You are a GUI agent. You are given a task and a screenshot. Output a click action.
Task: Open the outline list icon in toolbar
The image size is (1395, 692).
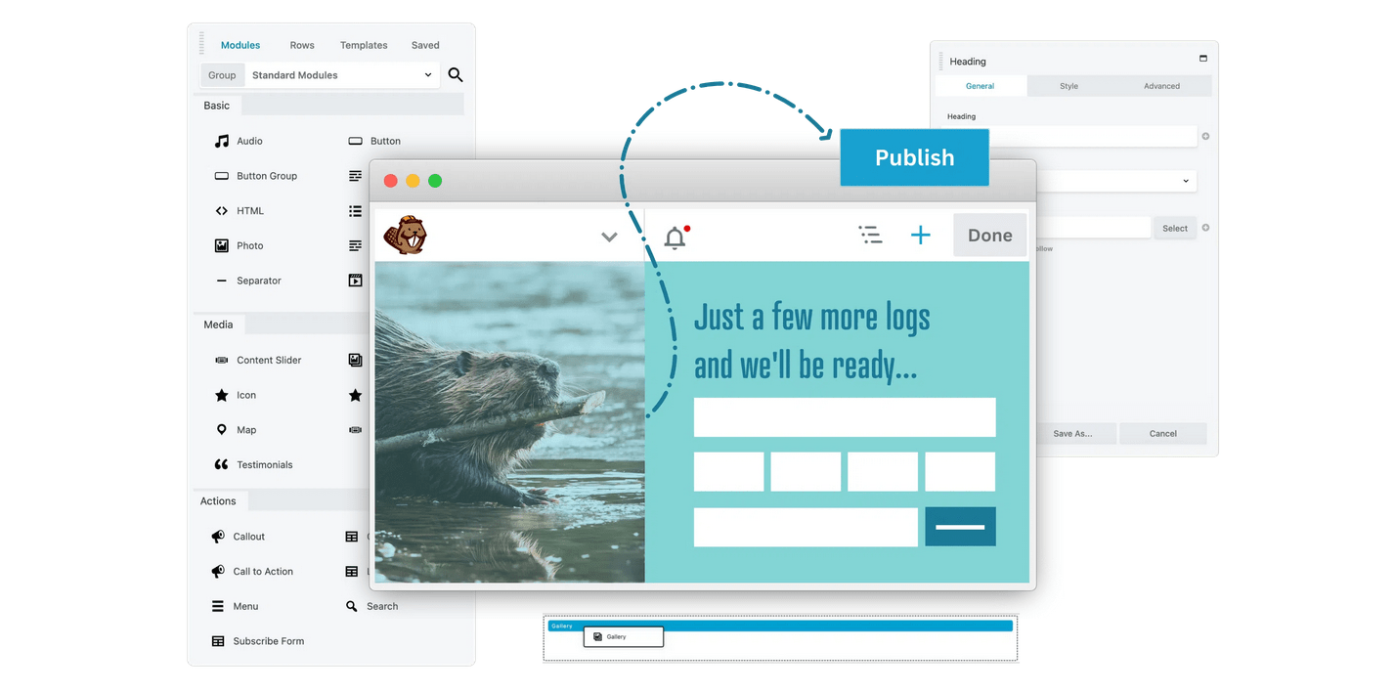click(870, 235)
